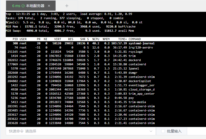
Task: Open a new terminal tab with plus
Action: [x=67, y=6]
